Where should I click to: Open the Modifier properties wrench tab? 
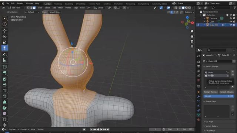click(198, 97)
